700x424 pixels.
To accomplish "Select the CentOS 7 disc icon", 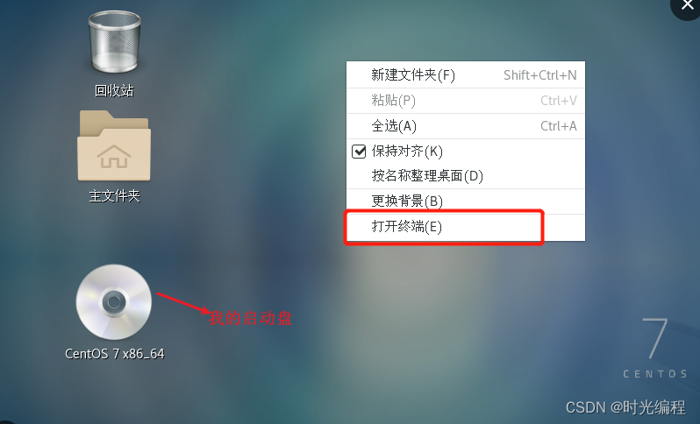I will point(114,302).
